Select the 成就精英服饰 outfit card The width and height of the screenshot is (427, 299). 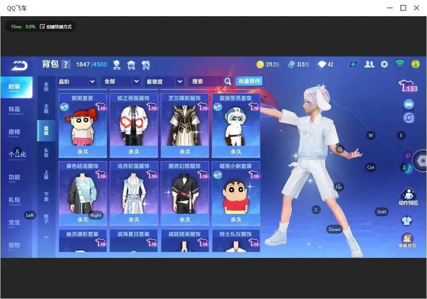[185, 241]
